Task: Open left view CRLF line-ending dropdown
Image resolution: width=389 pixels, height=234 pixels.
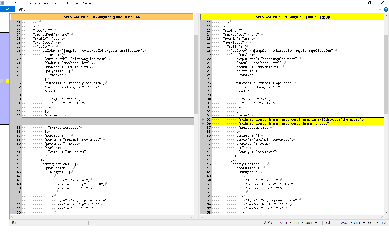Action: [x=298, y=223]
